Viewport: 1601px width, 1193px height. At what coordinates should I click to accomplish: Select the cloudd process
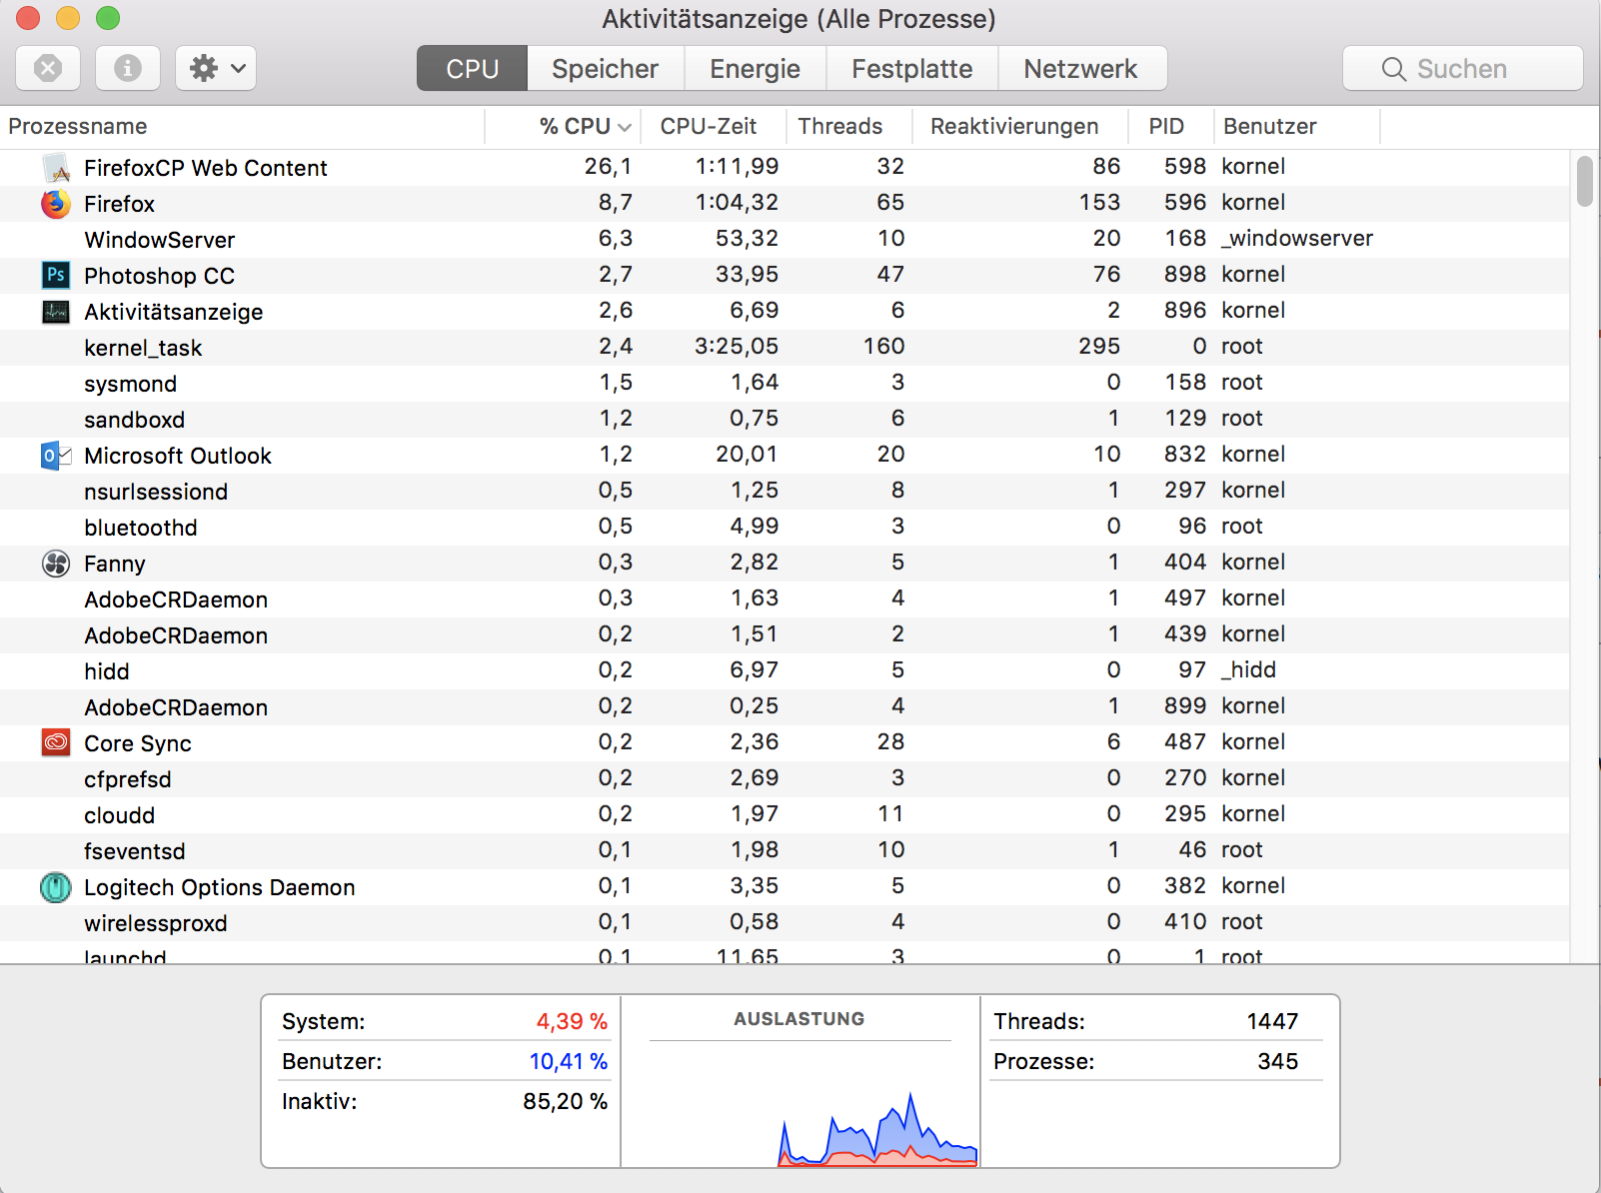tap(785, 815)
